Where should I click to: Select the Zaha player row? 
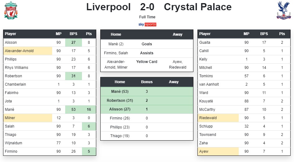point(244,143)
